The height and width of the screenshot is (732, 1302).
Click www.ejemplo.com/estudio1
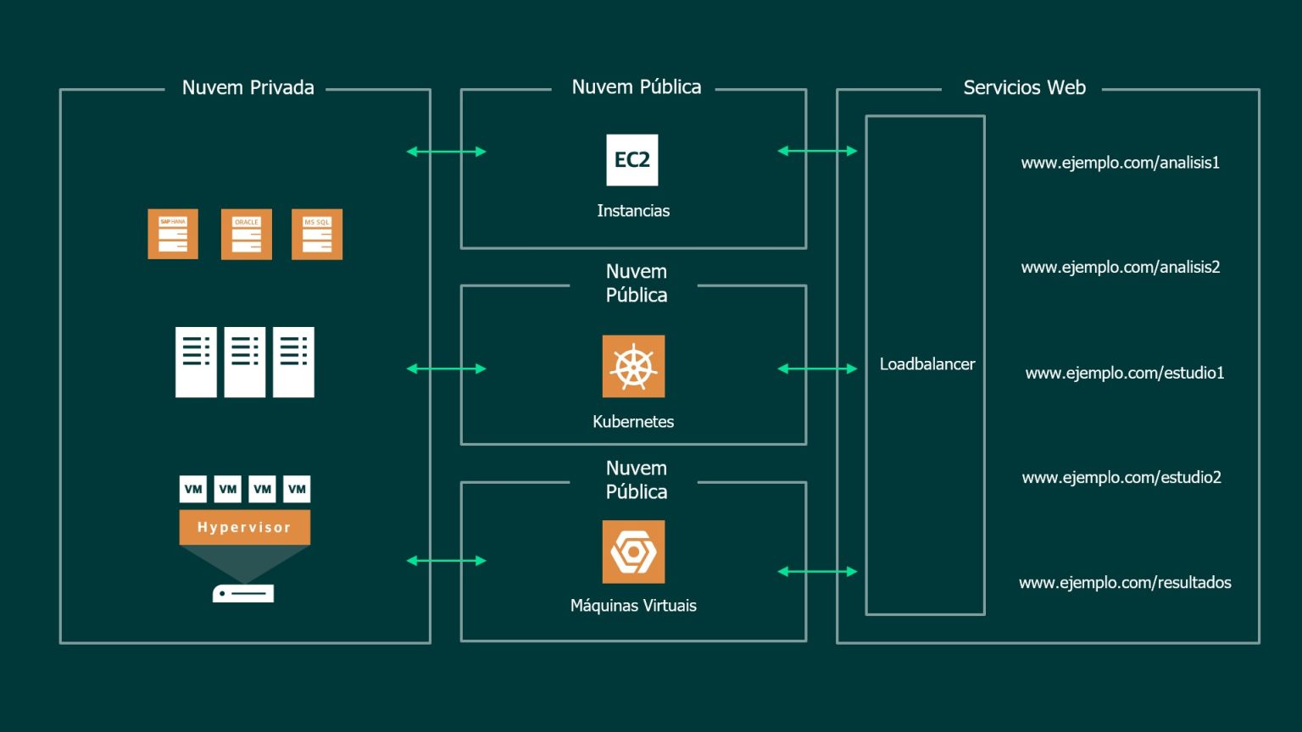click(1125, 373)
